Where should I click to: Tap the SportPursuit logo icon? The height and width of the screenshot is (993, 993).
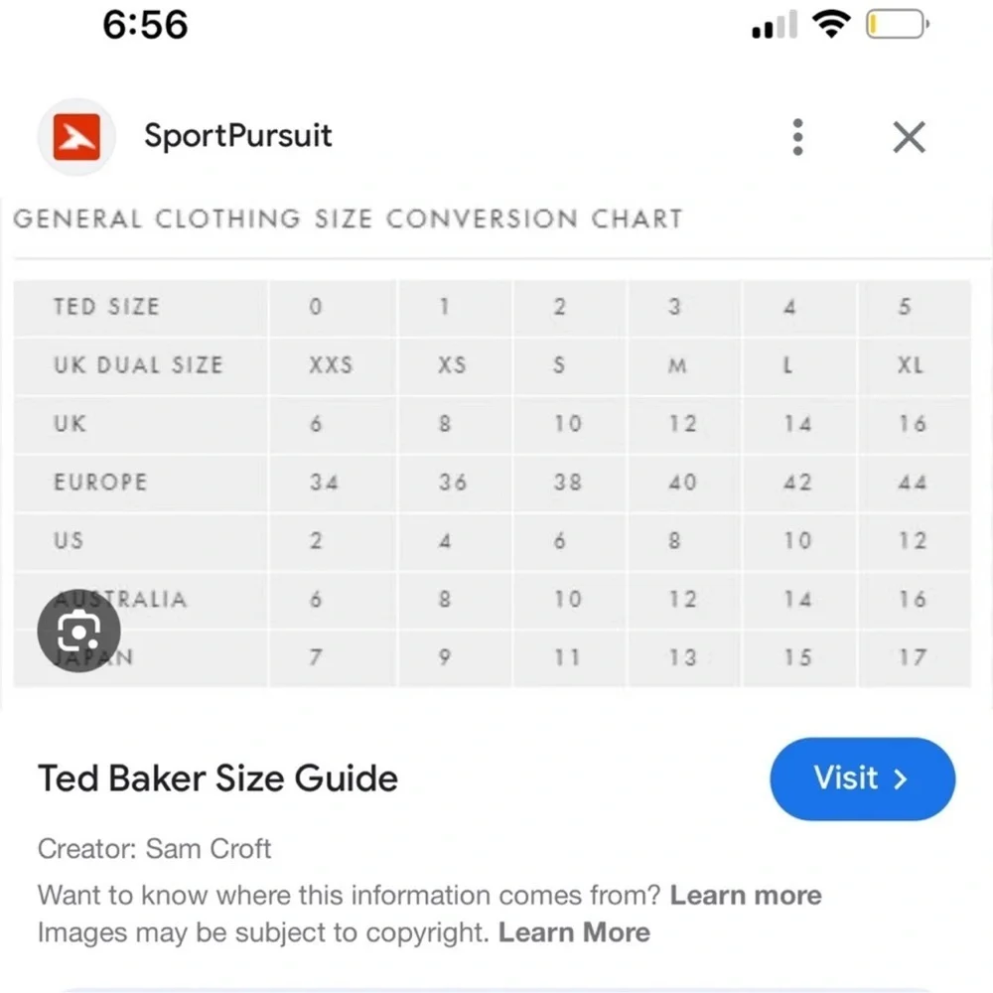[77, 137]
